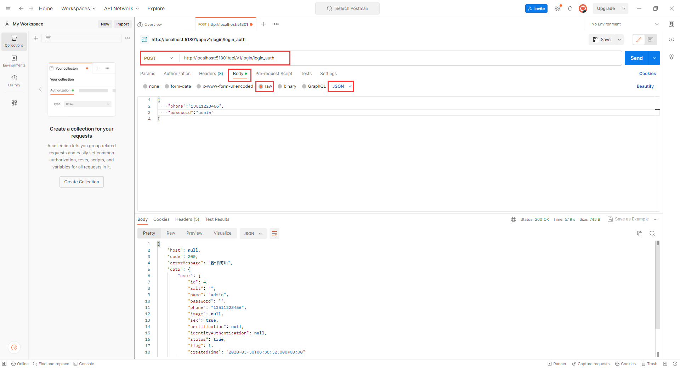Click the blue Send button

click(x=636, y=58)
